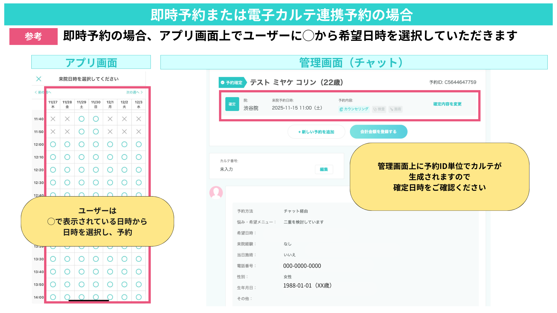Image resolution: width=557 pixels, height=313 pixels.
Task: Select the 12/1 Monday column header
Action: (x=110, y=104)
